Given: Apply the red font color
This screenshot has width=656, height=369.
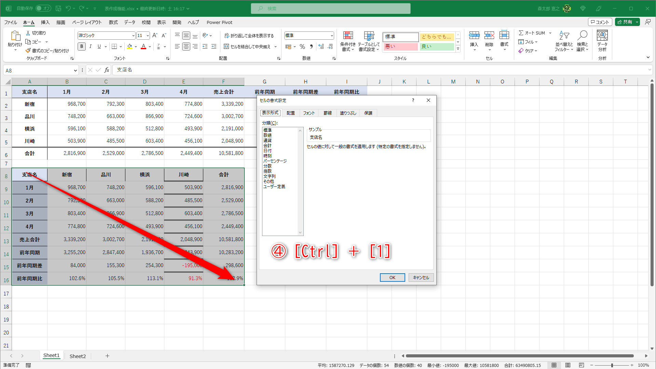Looking at the screenshot, I should pyautogui.click(x=143, y=47).
